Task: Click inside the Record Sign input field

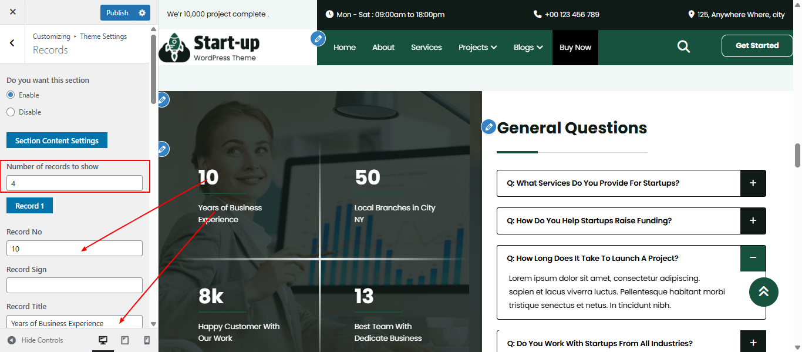Action: [74, 285]
